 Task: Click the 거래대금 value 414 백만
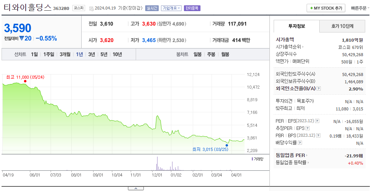[x=241, y=40]
